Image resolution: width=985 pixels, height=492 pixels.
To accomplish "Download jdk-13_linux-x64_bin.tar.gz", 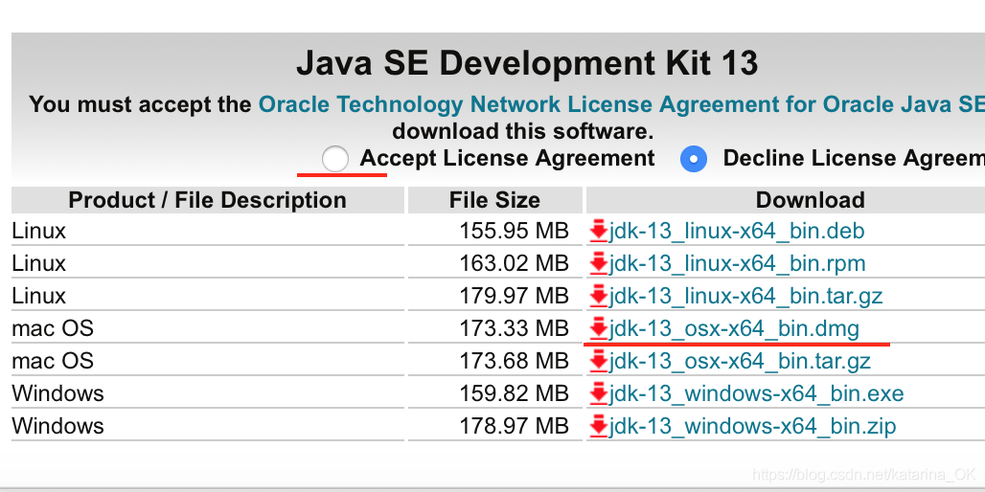I will pyautogui.click(x=745, y=296).
